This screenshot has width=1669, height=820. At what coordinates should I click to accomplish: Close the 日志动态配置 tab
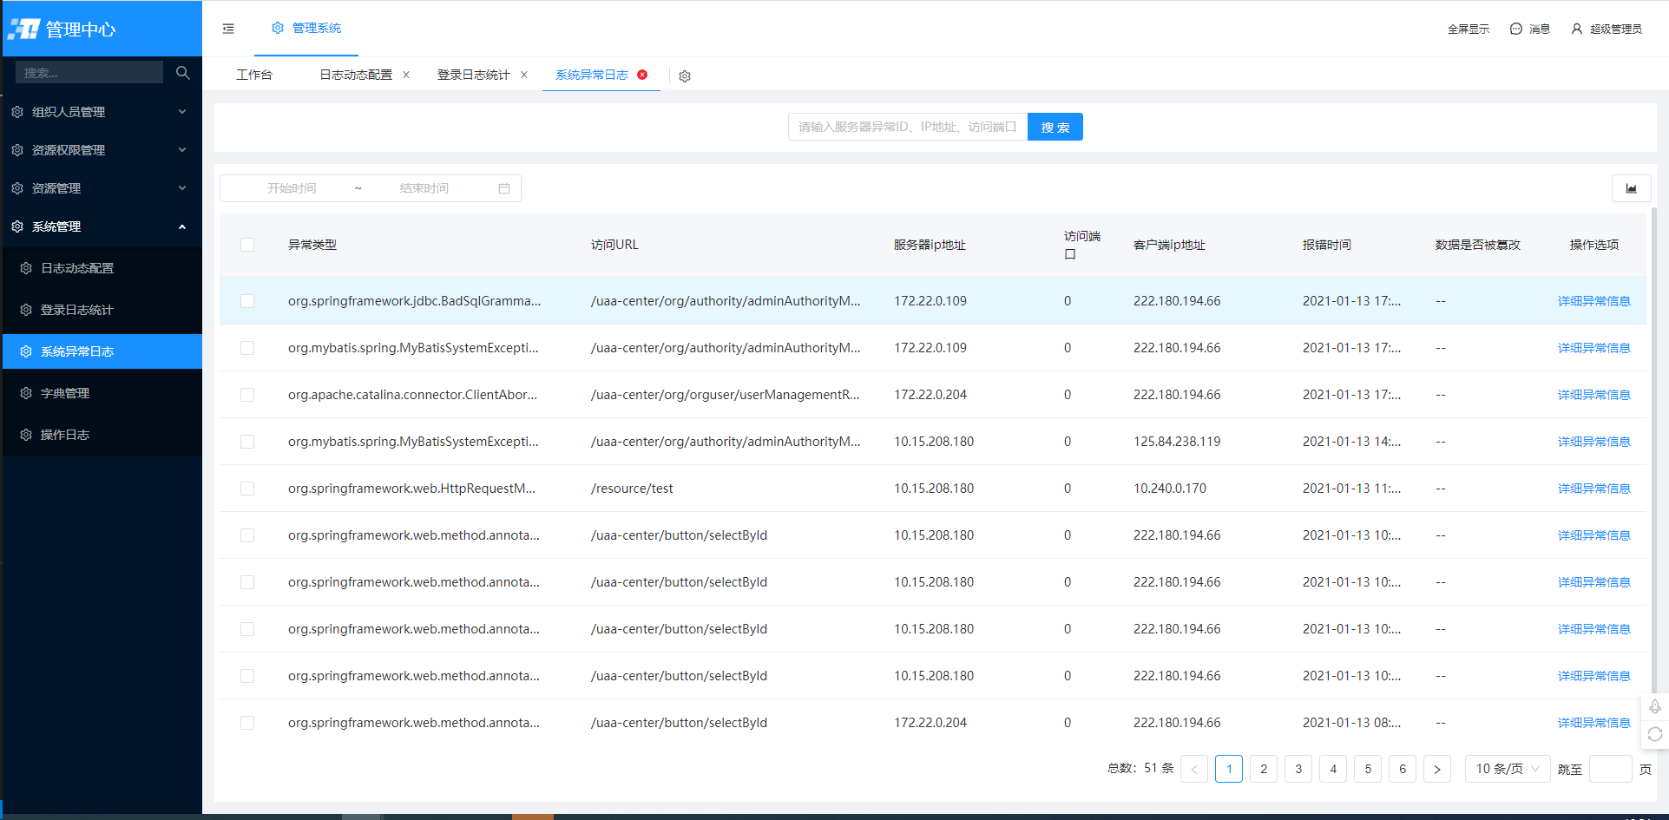(406, 75)
